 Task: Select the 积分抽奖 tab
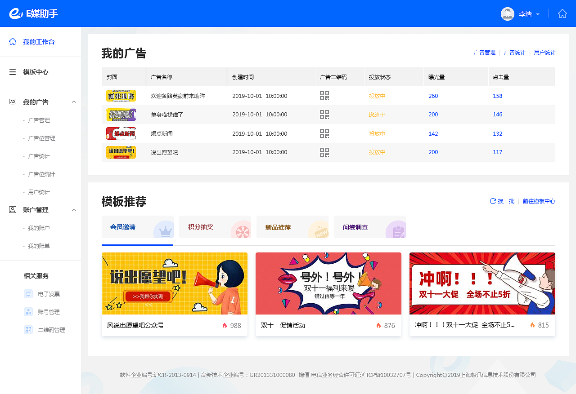pos(215,227)
